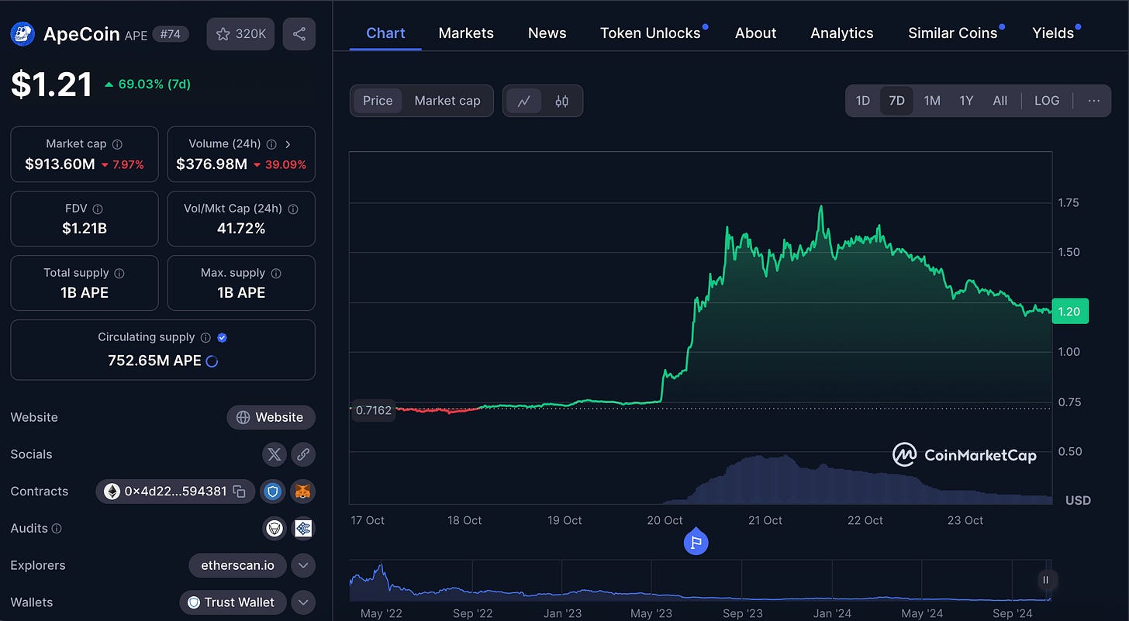This screenshot has width=1129, height=621.
Task: Click the ApeCoin logo icon
Action: pyautogui.click(x=22, y=34)
